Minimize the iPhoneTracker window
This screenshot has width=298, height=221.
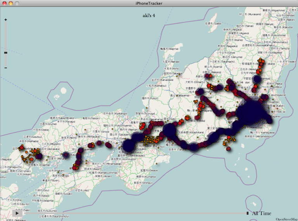tap(10, 3)
